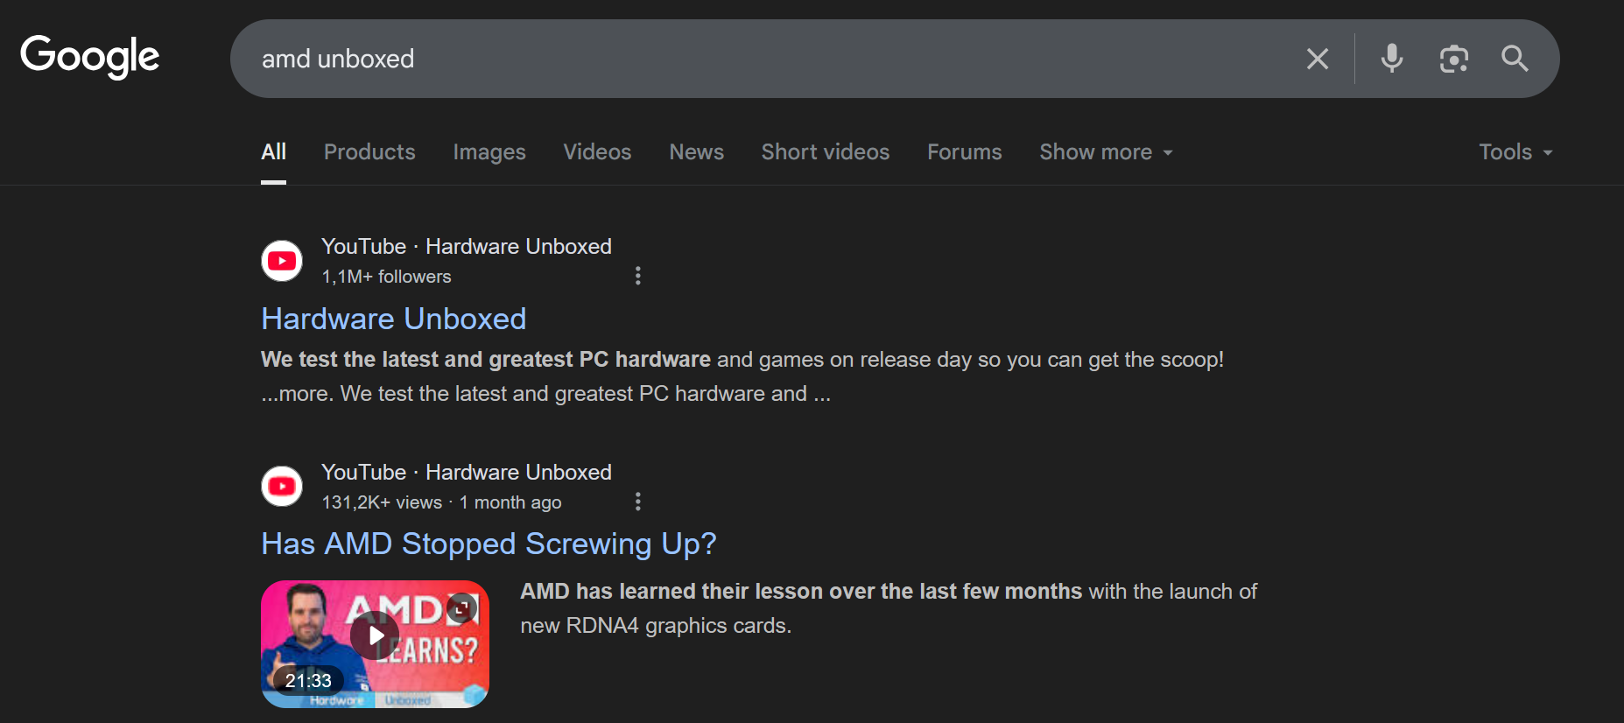Viewport: 1624px width, 723px height.
Task: Click the Google logo
Action: [90, 57]
